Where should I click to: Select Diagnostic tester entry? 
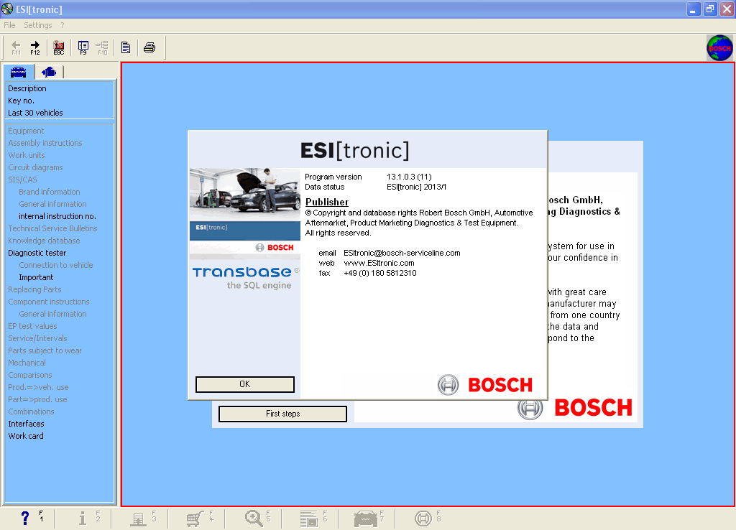(37, 253)
